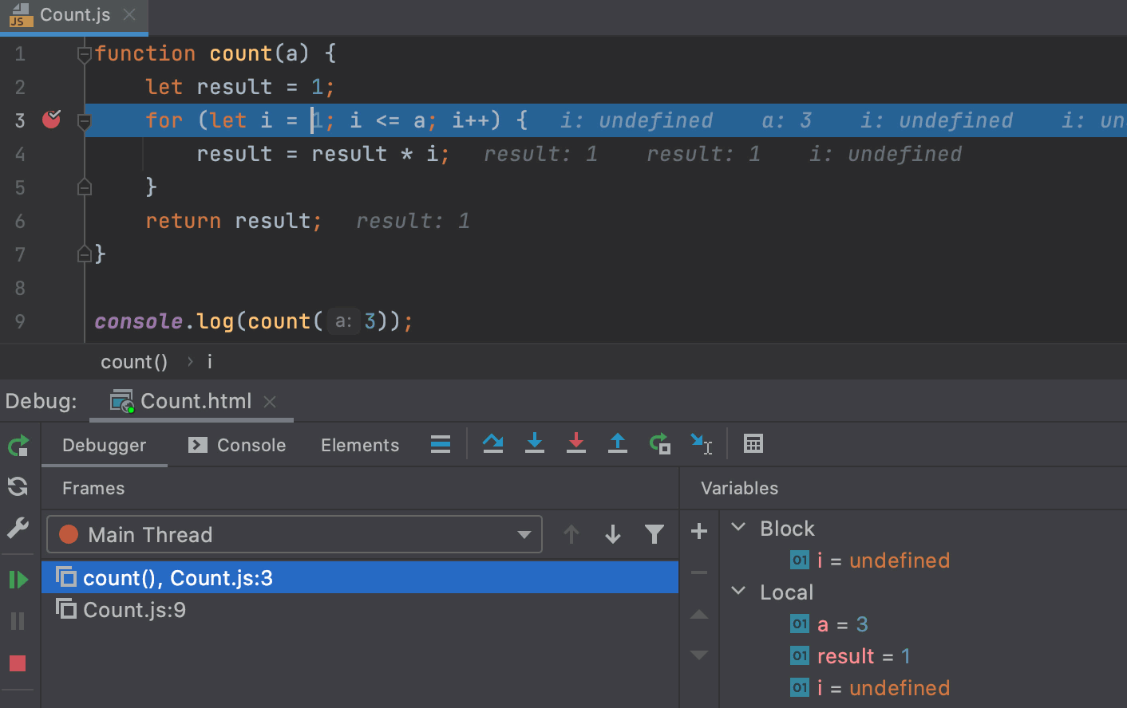
Task: Click the red Force Step Into icon
Action: pos(575,443)
